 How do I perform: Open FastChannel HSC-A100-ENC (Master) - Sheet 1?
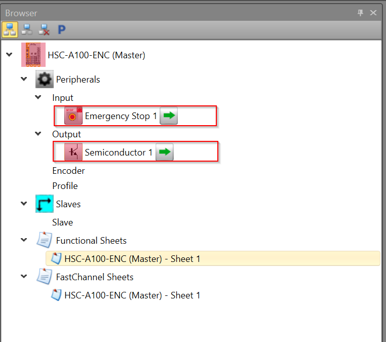coord(132,295)
